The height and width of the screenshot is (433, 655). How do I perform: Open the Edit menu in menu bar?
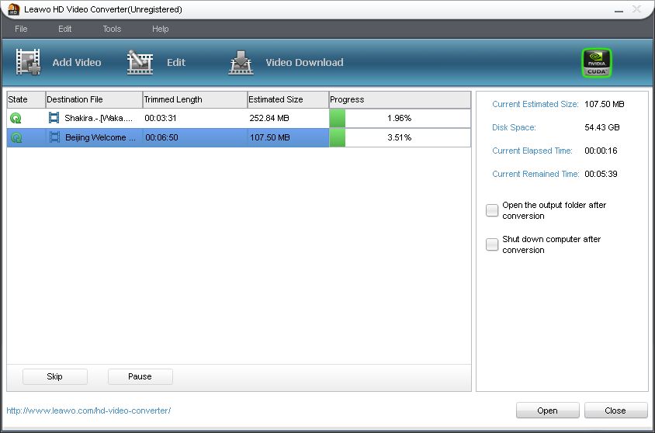click(x=64, y=29)
